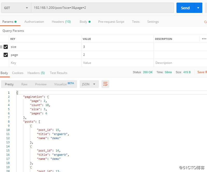Click the size key cell
Image resolution: width=207 pixels, height=172 pixels.
pyautogui.click(x=45, y=47)
